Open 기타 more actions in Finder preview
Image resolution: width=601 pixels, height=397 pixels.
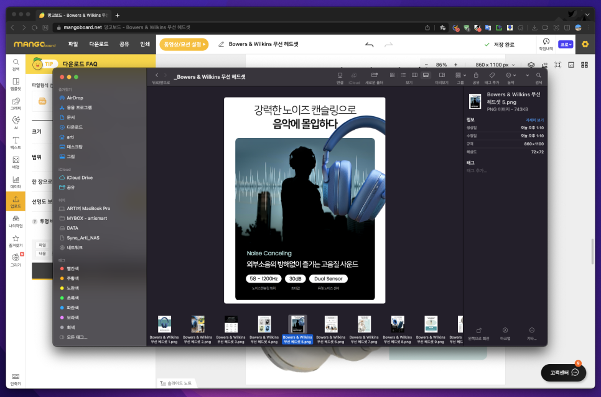point(531,333)
